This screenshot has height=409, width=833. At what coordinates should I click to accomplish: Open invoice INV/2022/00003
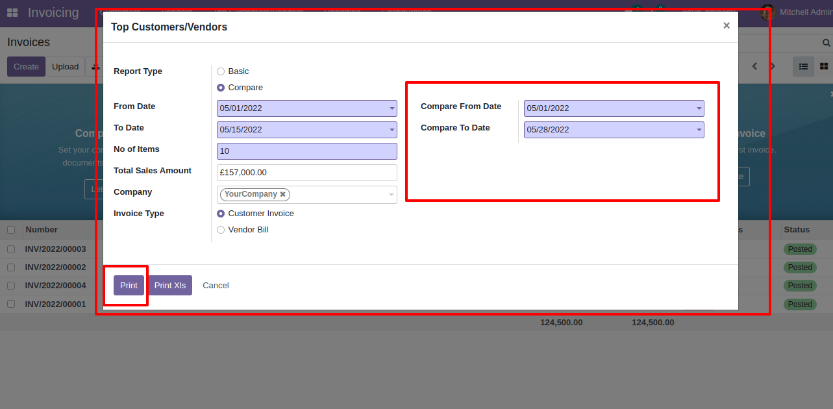click(55, 249)
